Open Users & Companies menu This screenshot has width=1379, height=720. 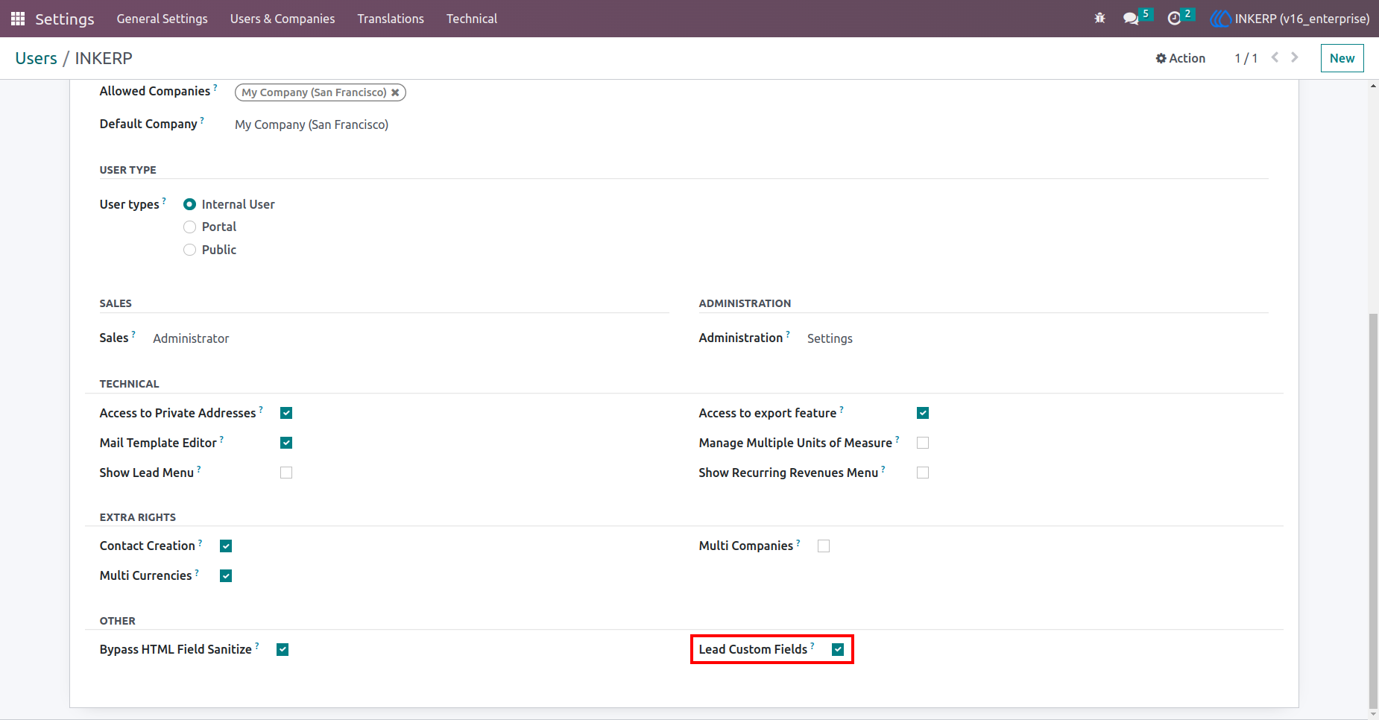click(x=283, y=19)
